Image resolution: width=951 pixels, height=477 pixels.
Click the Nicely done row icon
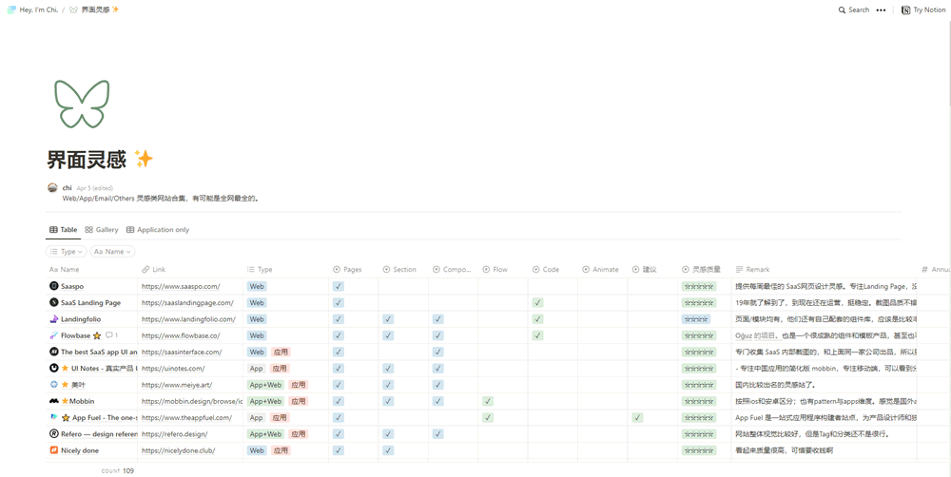click(x=54, y=450)
